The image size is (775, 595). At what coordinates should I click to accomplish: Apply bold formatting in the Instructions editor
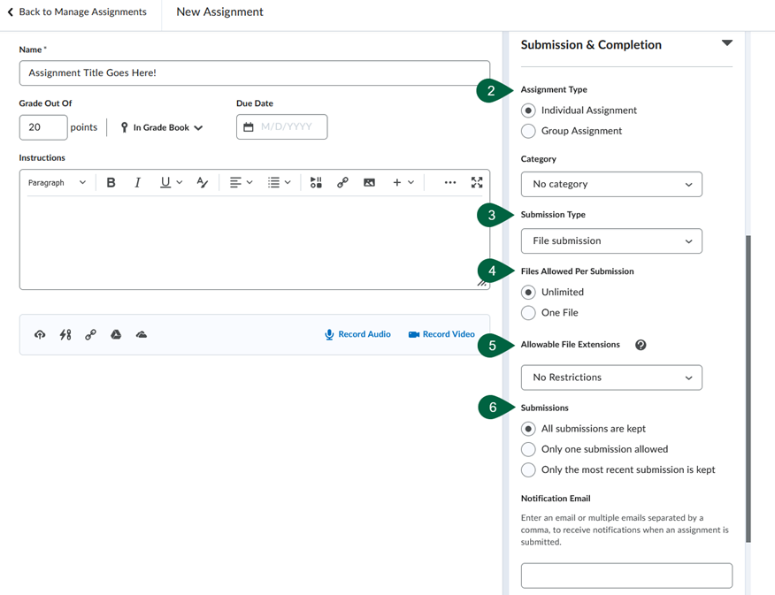pyautogui.click(x=111, y=182)
